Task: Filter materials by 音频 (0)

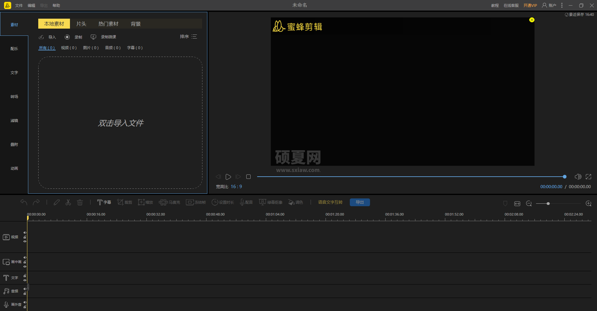Action: tap(113, 48)
